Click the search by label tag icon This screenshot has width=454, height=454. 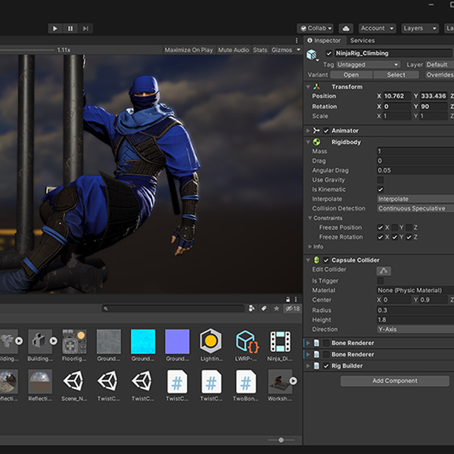click(263, 309)
